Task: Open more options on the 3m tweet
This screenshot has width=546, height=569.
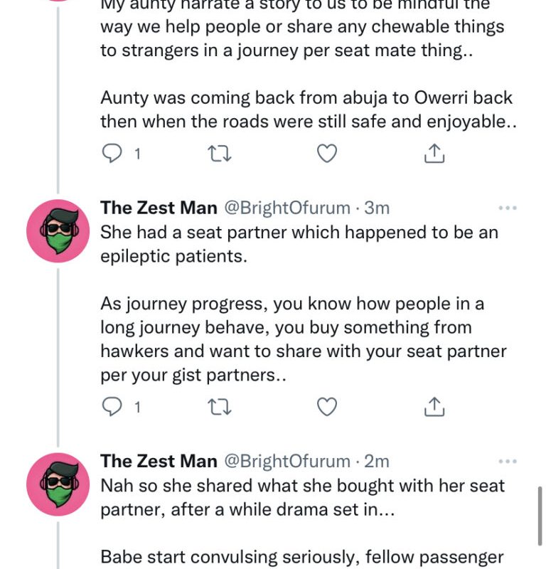Action: [507, 208]
